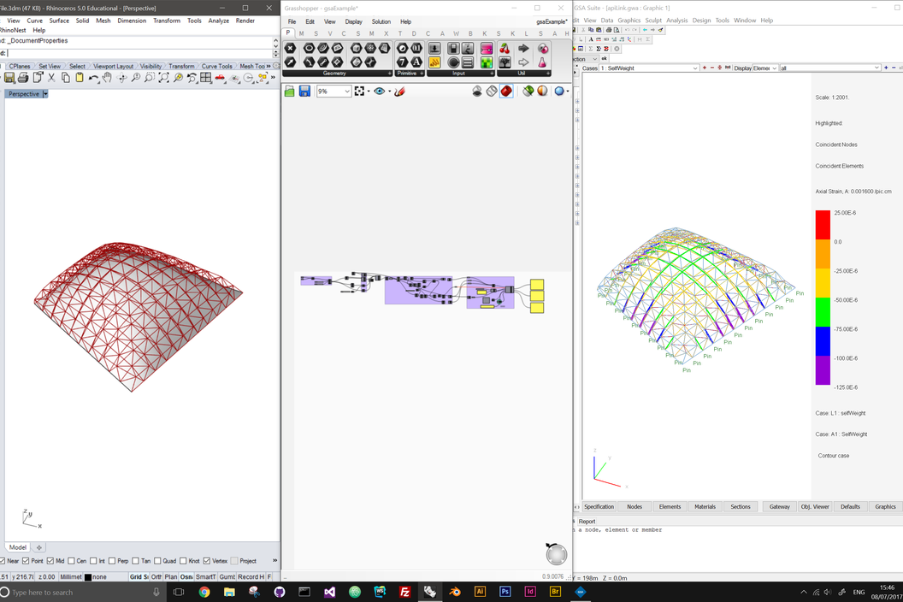Click the Sections button in GSA

pyautogui.click(x=741, y=507)
